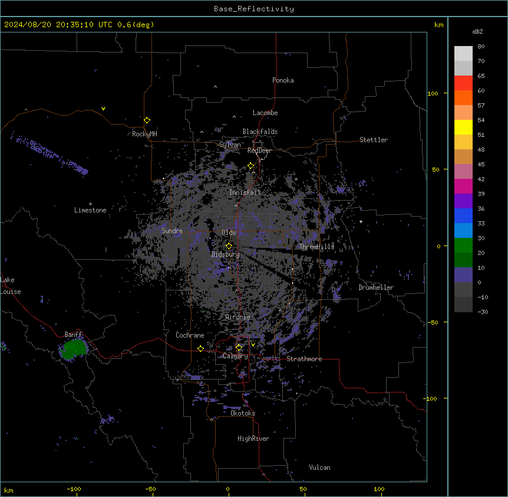This screenshot has width=508, height=497.
Task: Select the Calgary city label
Action: (x=236, y=356)
